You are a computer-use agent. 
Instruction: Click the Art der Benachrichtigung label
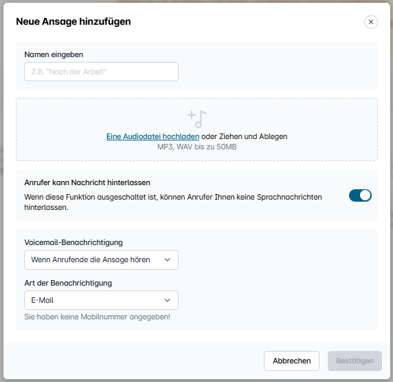(x=68, y=283)
